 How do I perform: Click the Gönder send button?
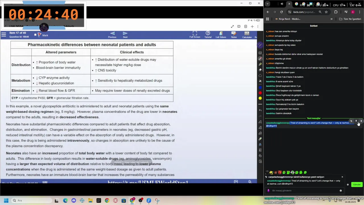tap(357, 184)
